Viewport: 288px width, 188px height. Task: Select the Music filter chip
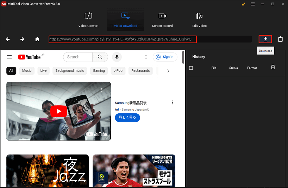tap(27, 71)
